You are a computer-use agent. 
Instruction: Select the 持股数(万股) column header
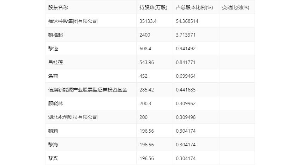[154, 7]
